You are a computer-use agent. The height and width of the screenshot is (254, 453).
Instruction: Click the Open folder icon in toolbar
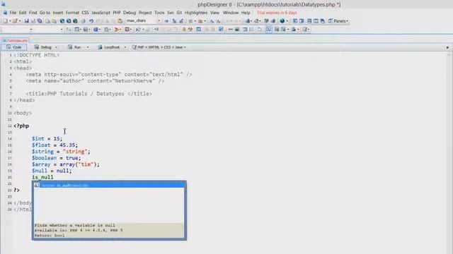pyautogui.click(x=15, y=20)
